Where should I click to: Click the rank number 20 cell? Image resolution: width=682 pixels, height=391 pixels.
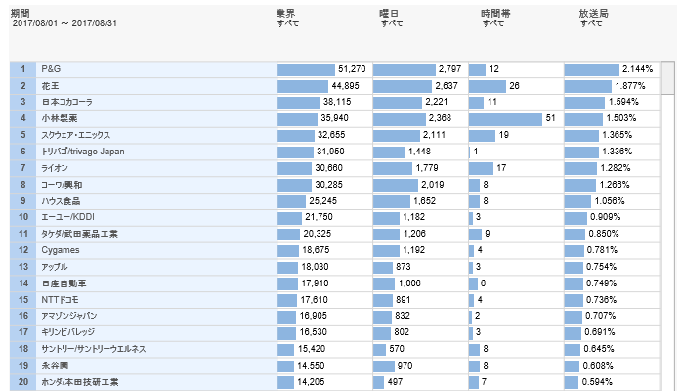click(x=22, y=382)
